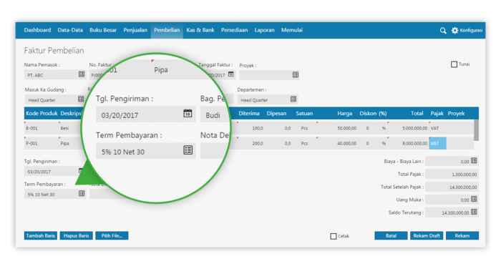Open Tanggal Faktur calendar picker
Image resolution: width=501 pixels, height=269 pixels.
[x=231, y=74]
